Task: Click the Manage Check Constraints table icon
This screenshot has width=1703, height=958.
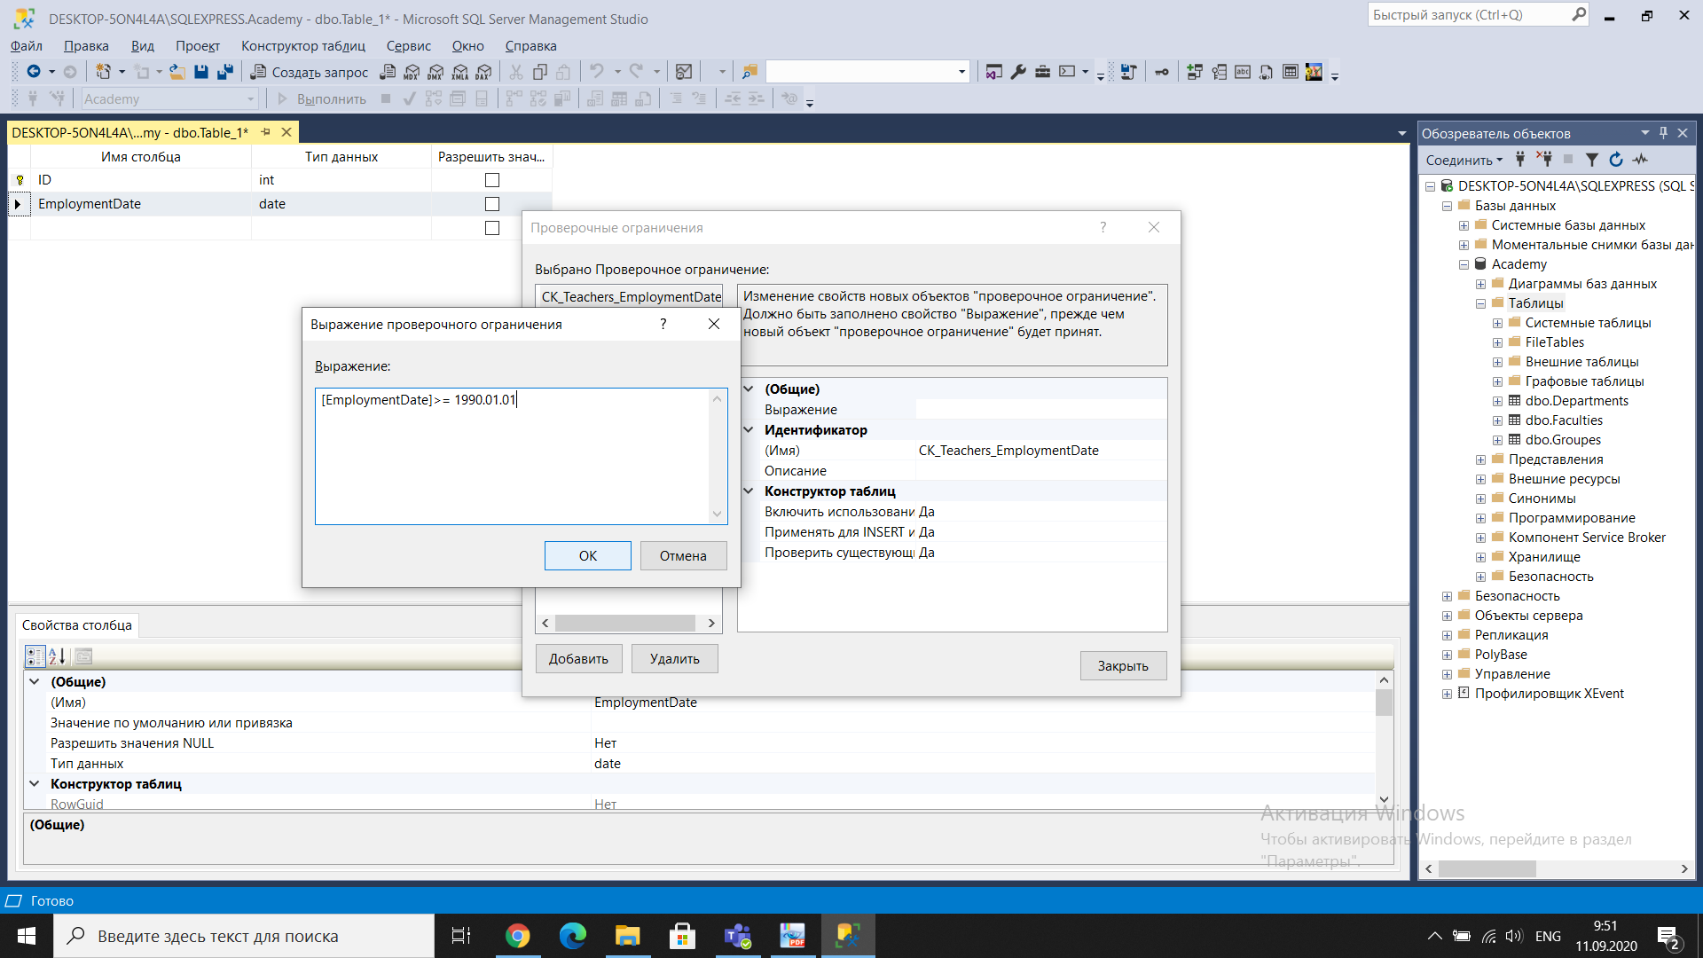Action: (x=1291, y=72)
